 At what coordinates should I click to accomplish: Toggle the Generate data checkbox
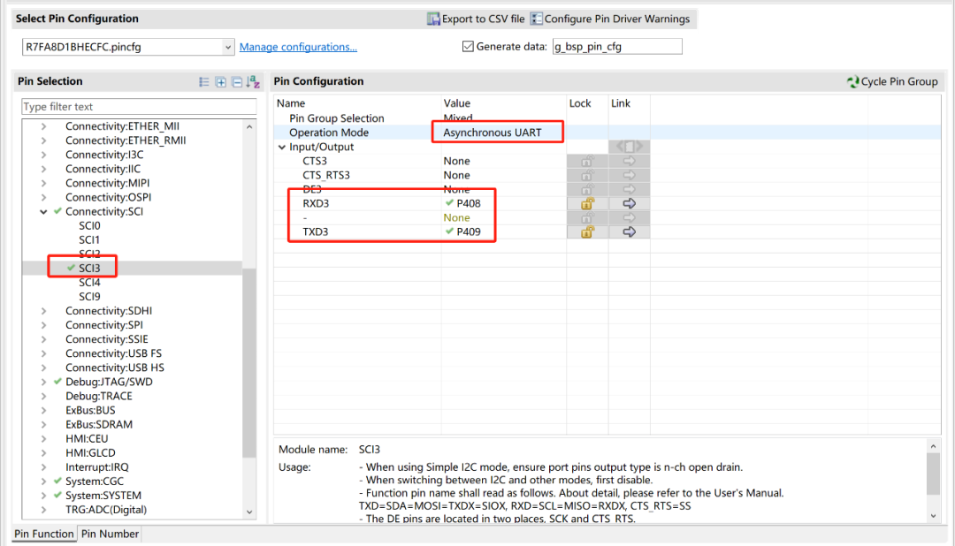(468, 46)
